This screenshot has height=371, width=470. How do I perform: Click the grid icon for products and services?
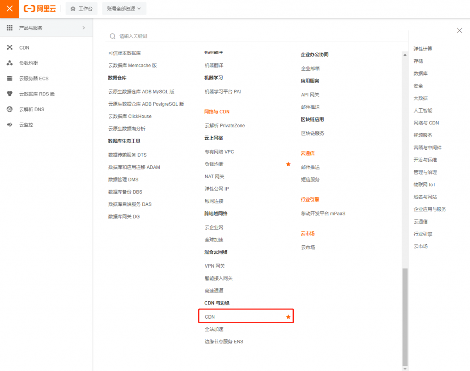(x=10, y=28)
